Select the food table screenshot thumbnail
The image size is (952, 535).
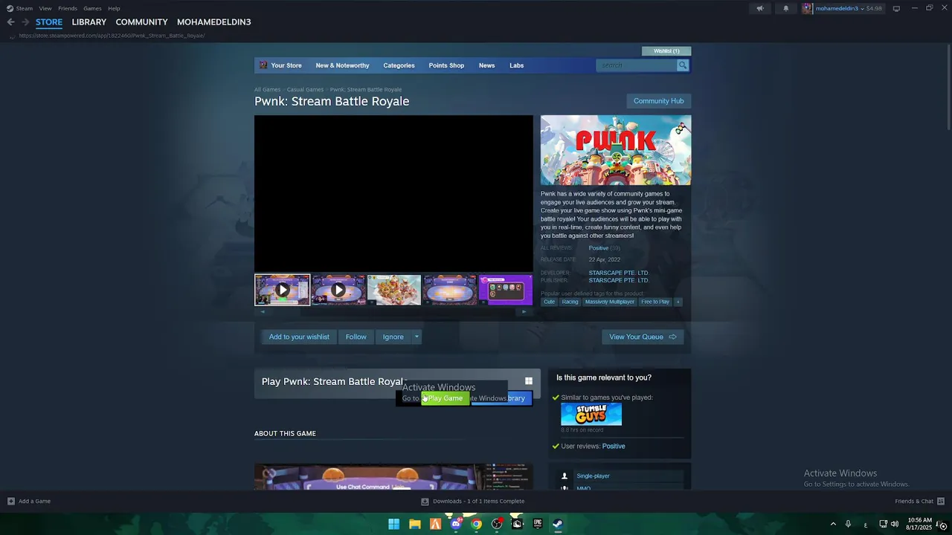(x=394, y=290)
